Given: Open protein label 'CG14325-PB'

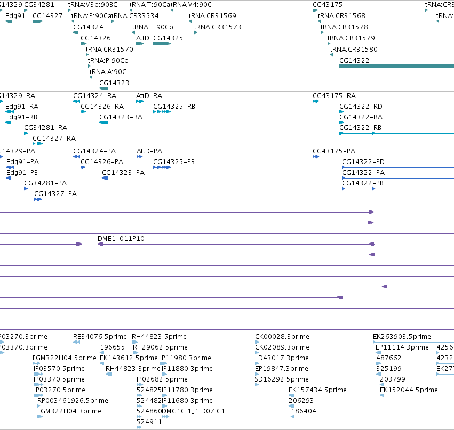Looking at the screenshot, I should (174, 162).
